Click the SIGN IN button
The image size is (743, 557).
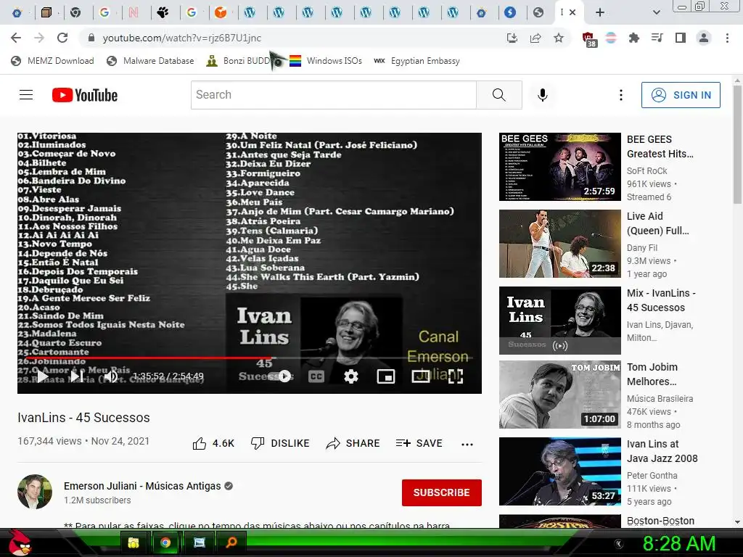[x=681, y=95]
